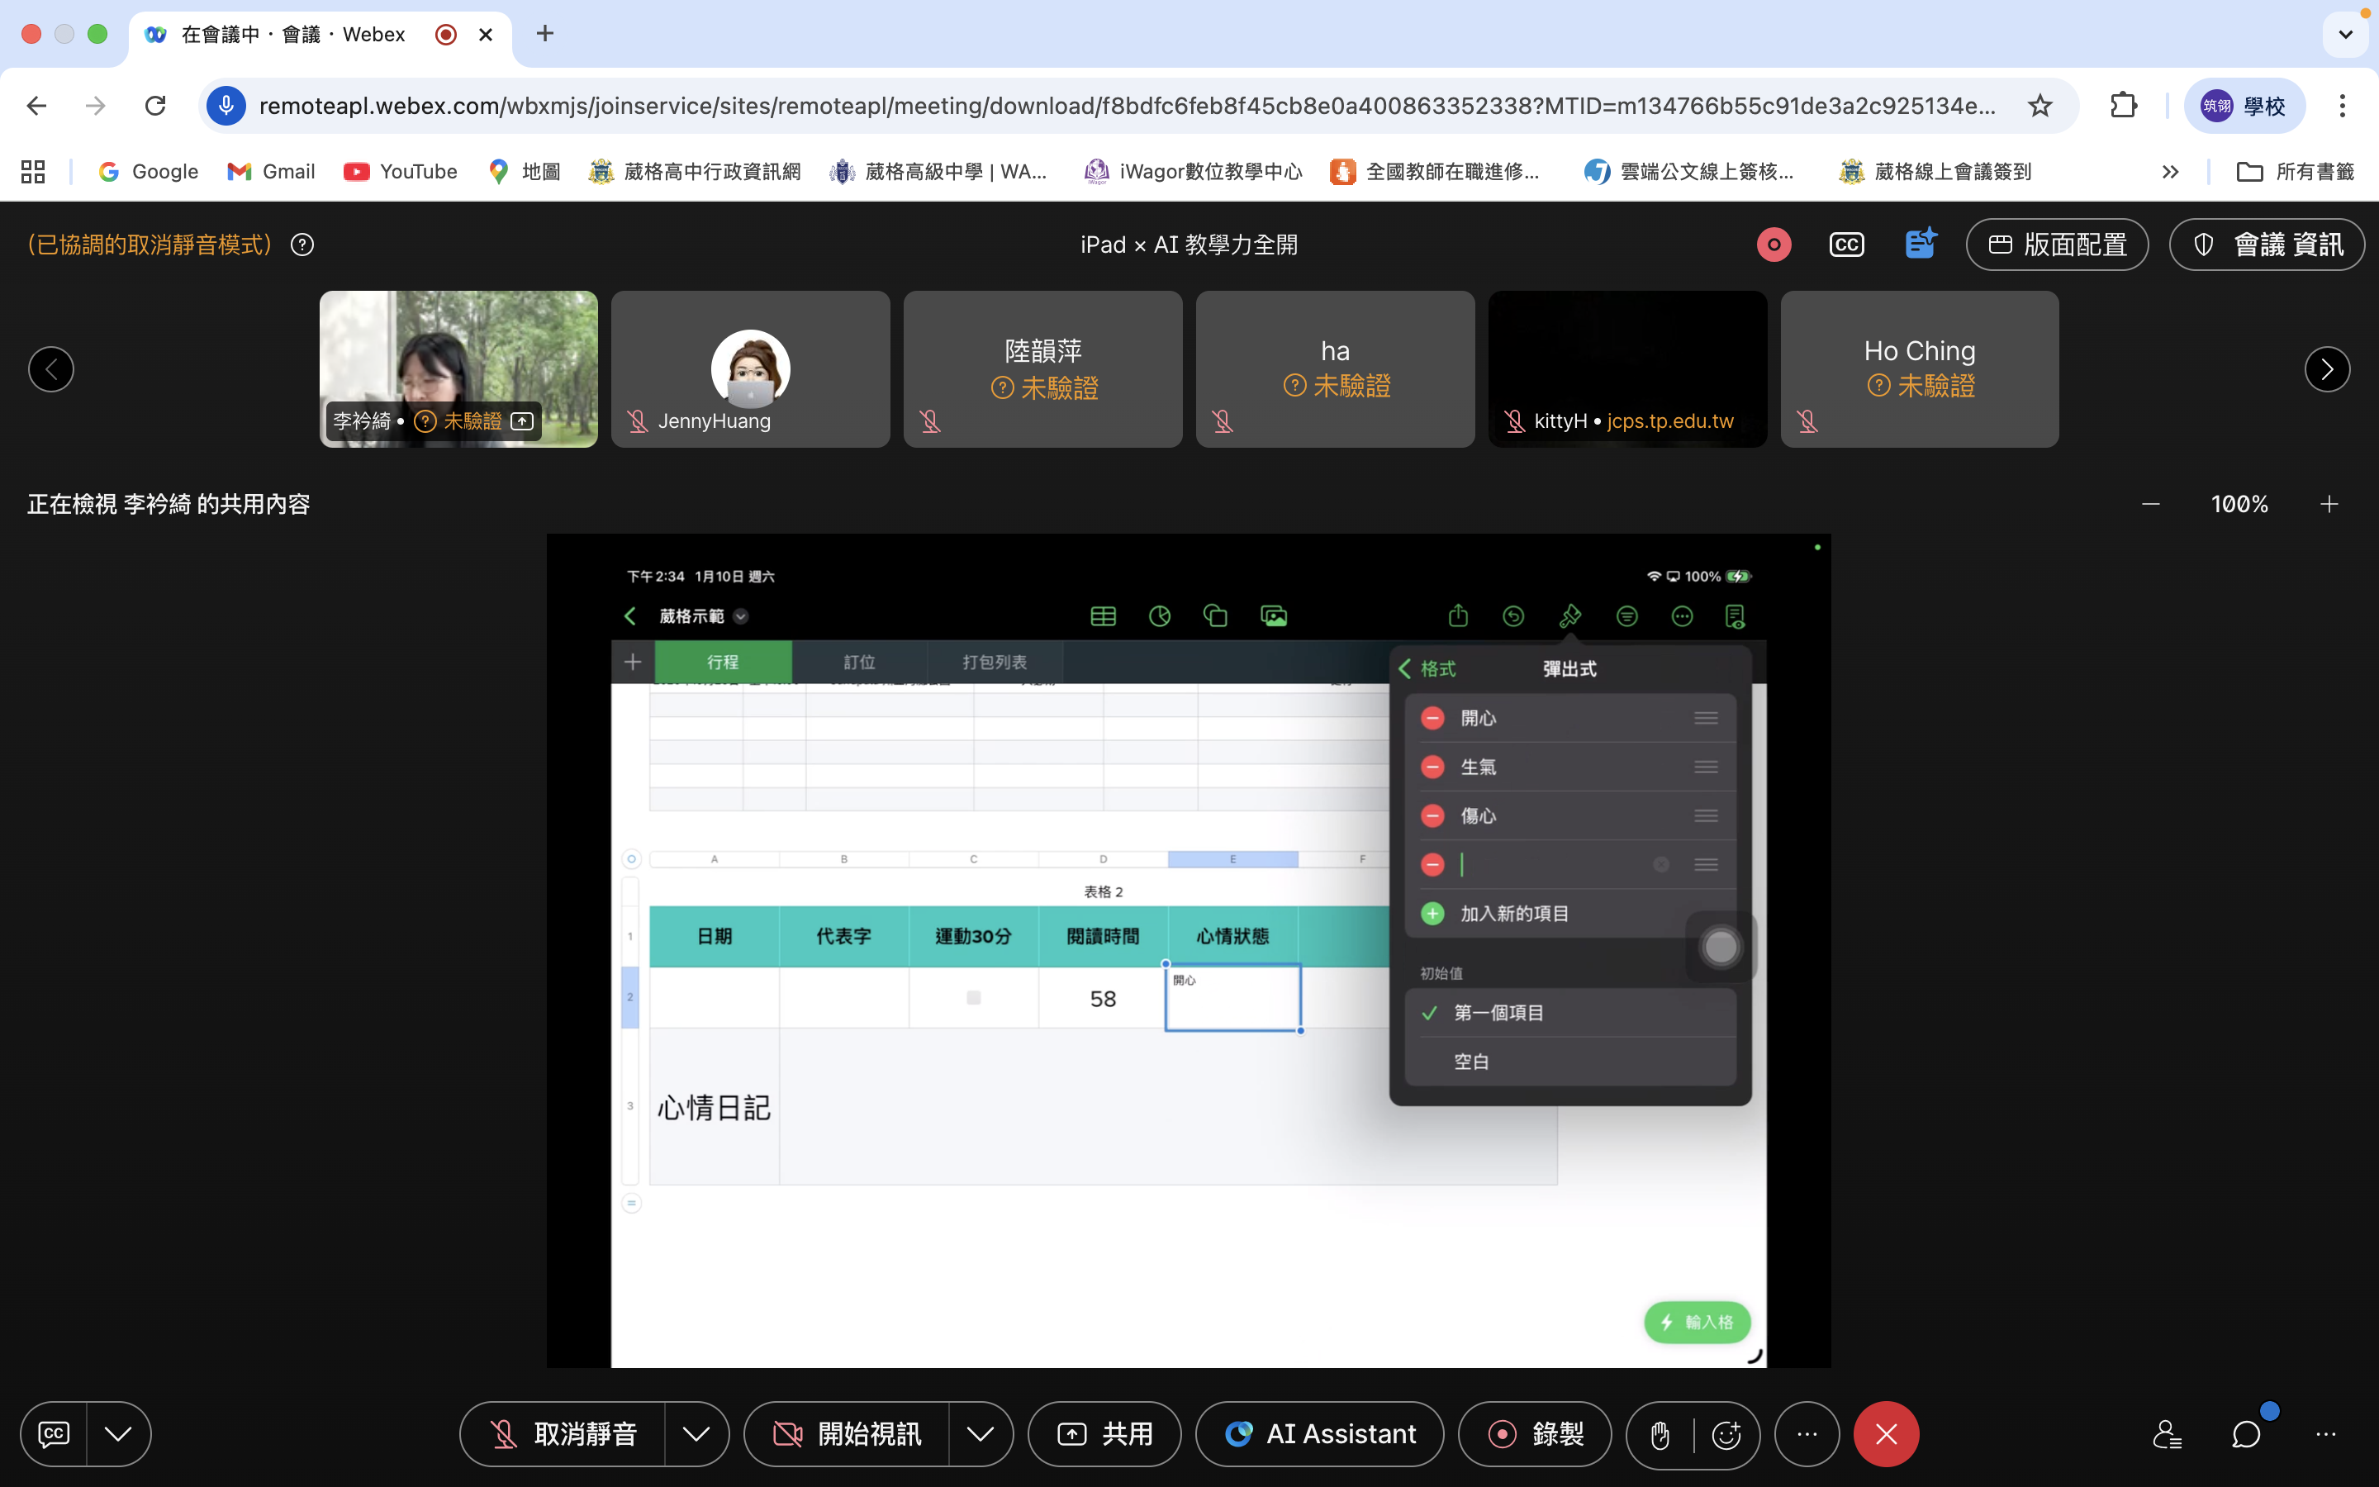Unmute with the 取消靜音 button
This screenshot has width=2379, height=1487.
click(564, 1434)
